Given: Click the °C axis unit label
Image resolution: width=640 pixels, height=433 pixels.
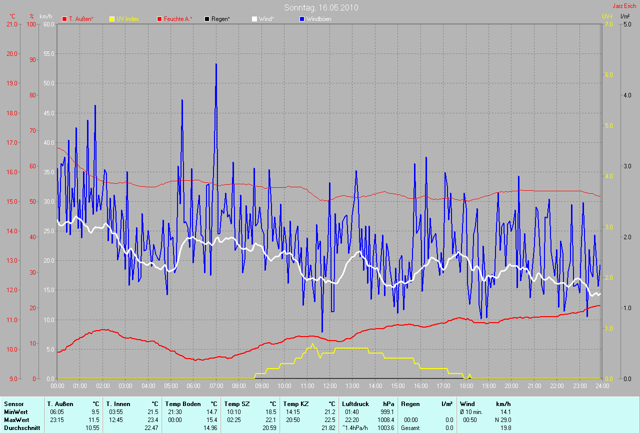Looking at the screenshot, I should 12,16.
